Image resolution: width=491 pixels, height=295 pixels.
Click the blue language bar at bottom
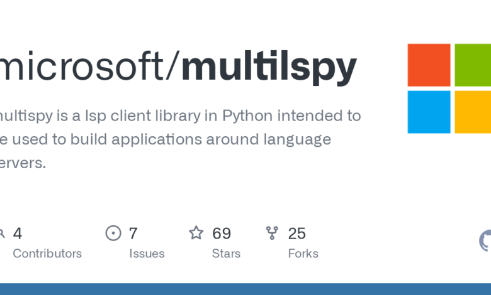pos(245,289)
